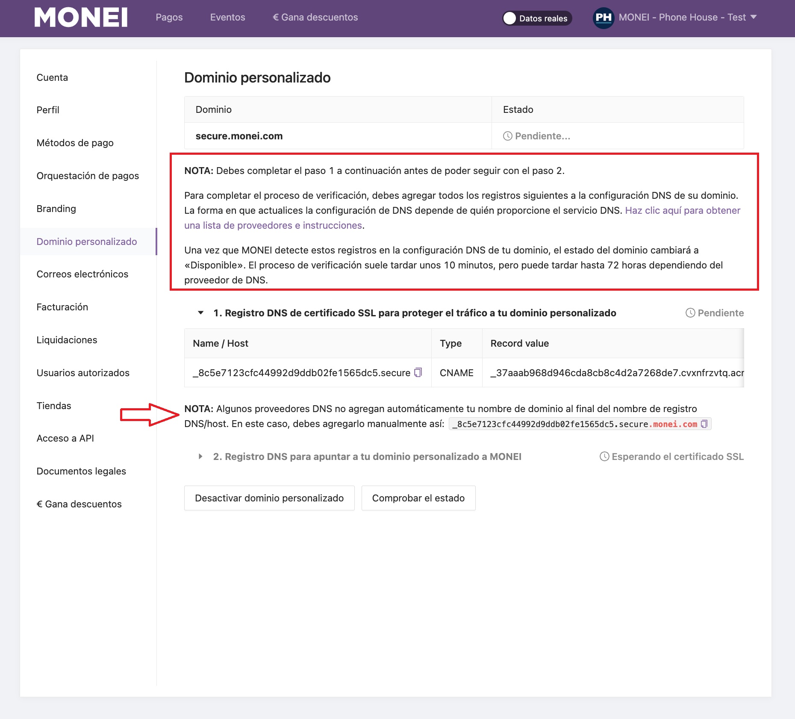
Task: Collapse step 1 SSL certificate DNS record section
Action: [x=200, y=313]
